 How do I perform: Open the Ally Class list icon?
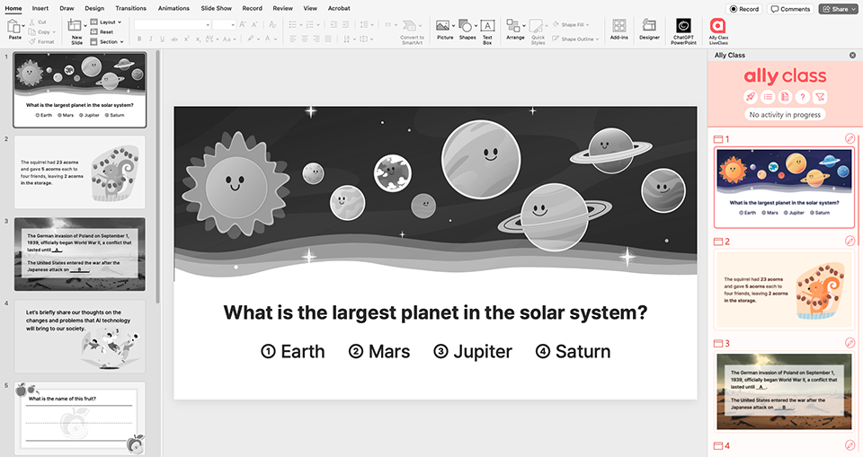pos(769,97)
